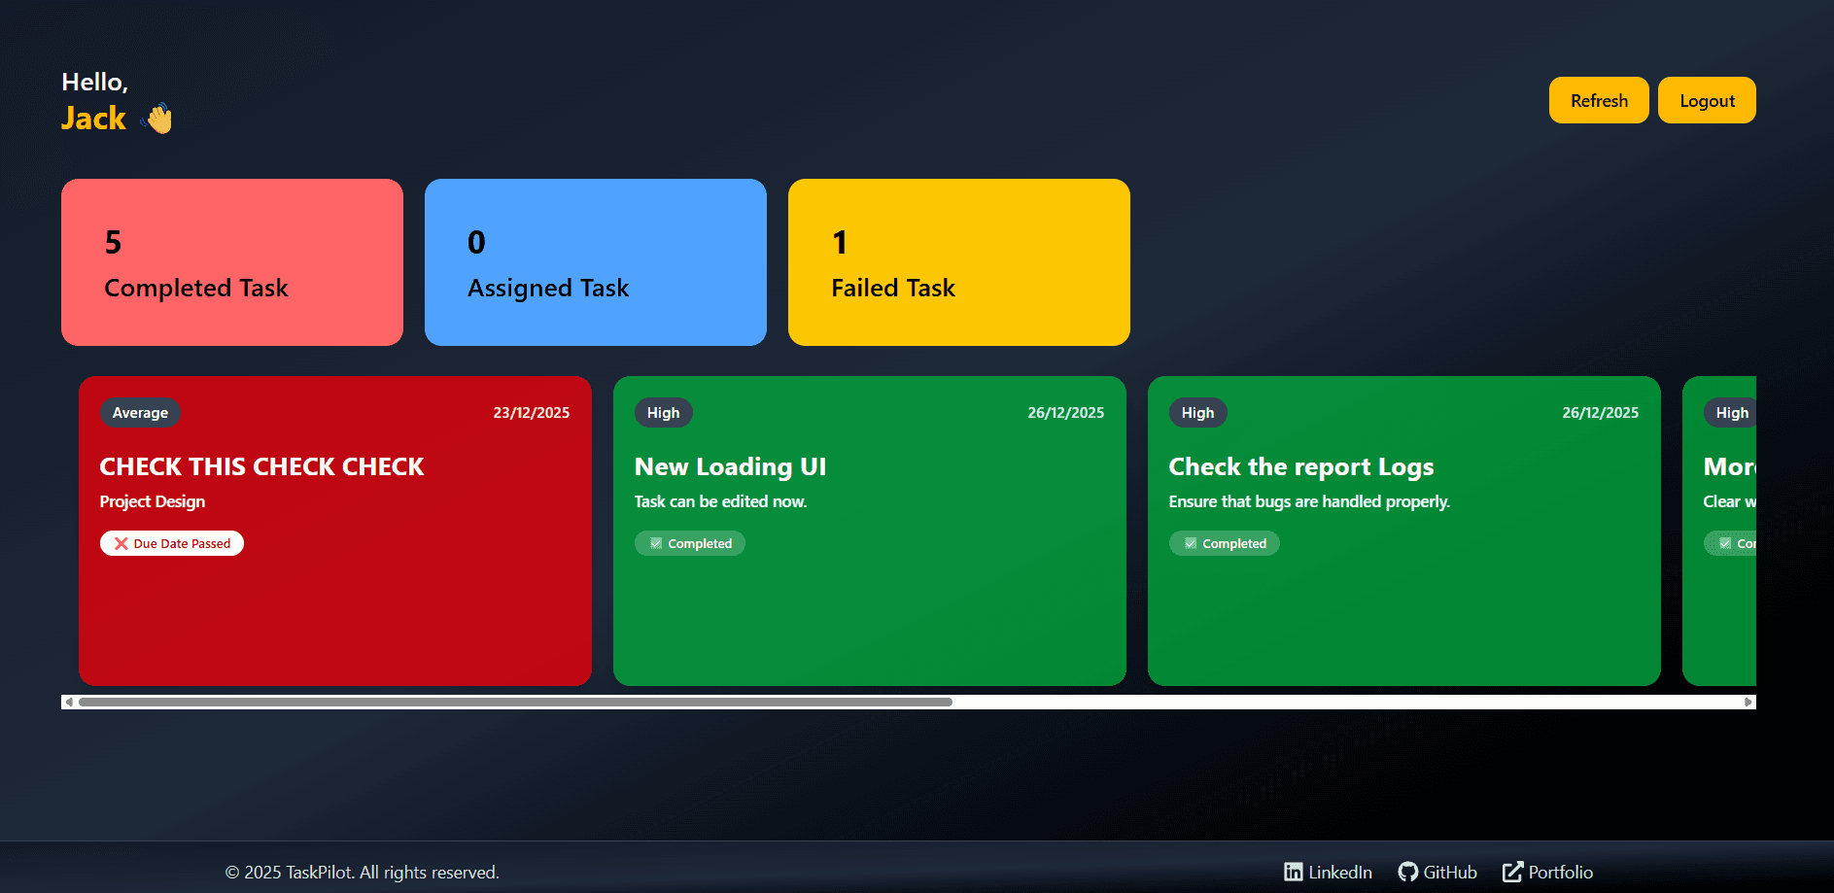This screenshot has width=1834, height=893.
Task: Click the Average priority badge
Action: (x=140, y=413)
